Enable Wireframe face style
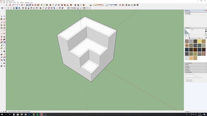The image size is (207, 116). [8, 8]
